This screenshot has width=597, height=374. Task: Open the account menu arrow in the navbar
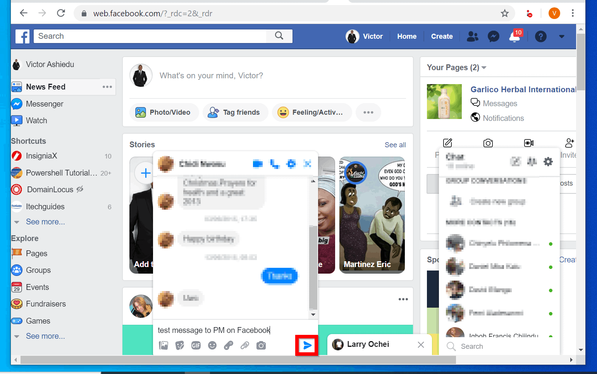click(x=562, y=36)
